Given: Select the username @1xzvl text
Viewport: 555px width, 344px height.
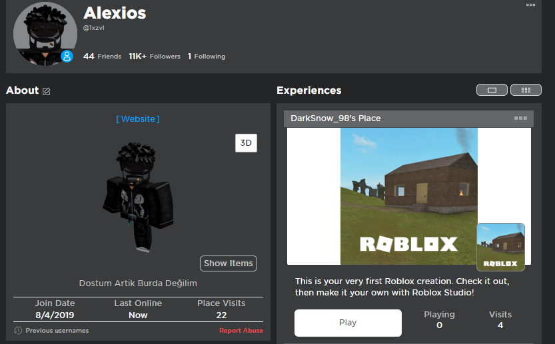Looking at the screenshot, I should pos(94,28).
